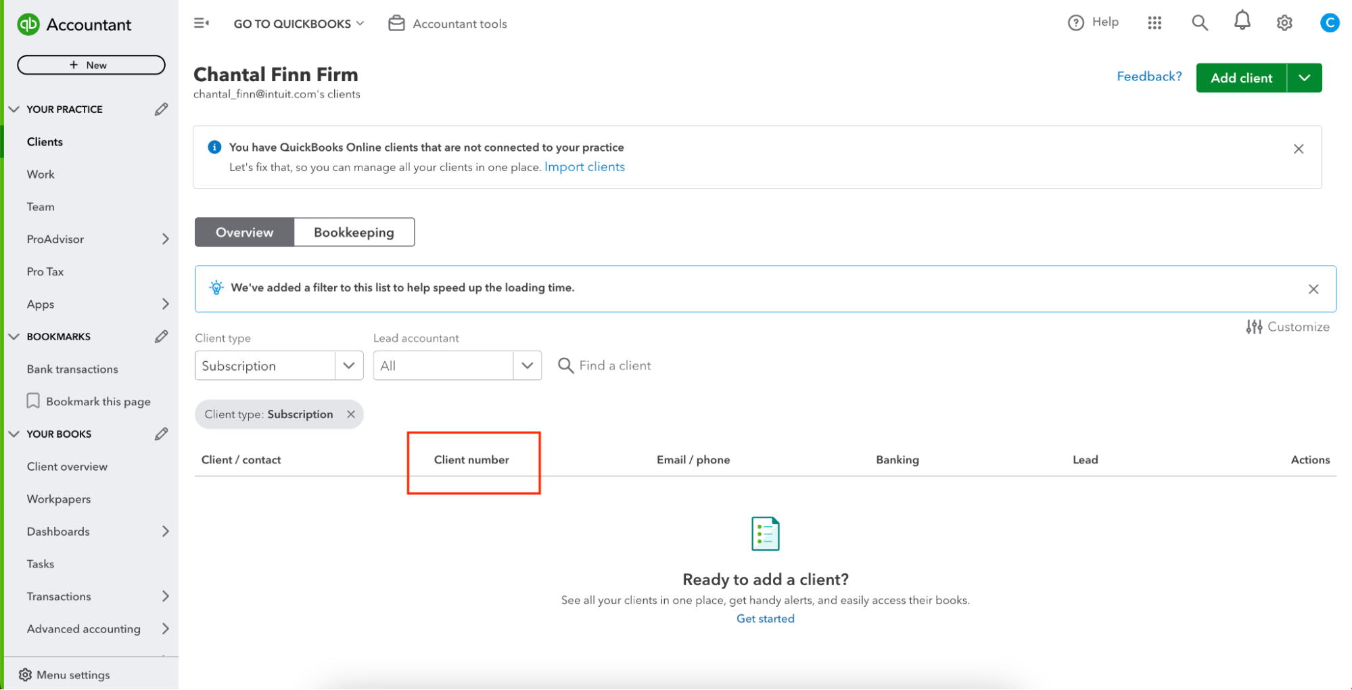Click into the Find a client field
The width and height of the screenshot is (1352, 690).
click(615, 365)
